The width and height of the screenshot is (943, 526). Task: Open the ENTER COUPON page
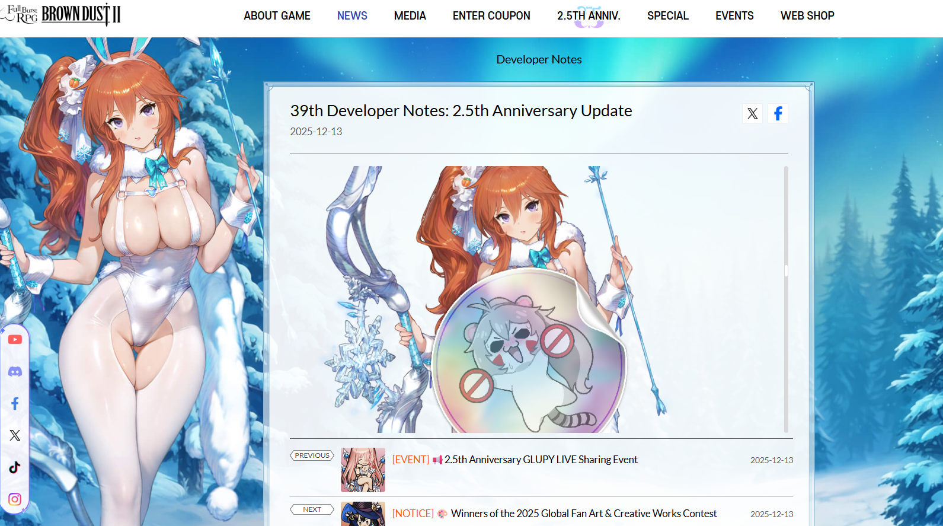tap(491, 16)
